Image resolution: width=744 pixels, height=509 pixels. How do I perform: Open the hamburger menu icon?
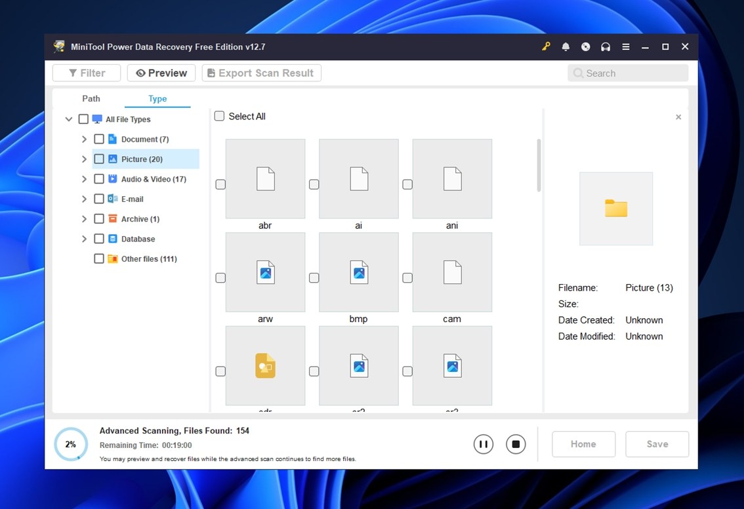click(x=626, y=47)
